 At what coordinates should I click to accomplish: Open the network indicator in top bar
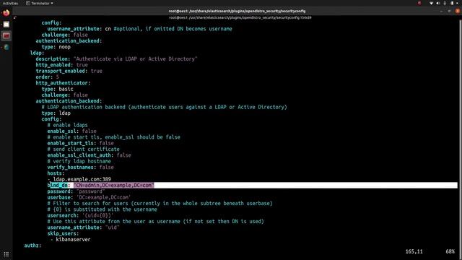pyautogui.click(x=431, y=3)
